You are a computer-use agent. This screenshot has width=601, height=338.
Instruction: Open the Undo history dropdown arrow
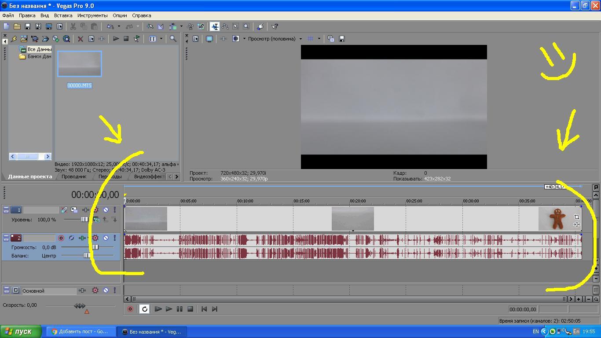coord(119,27)
